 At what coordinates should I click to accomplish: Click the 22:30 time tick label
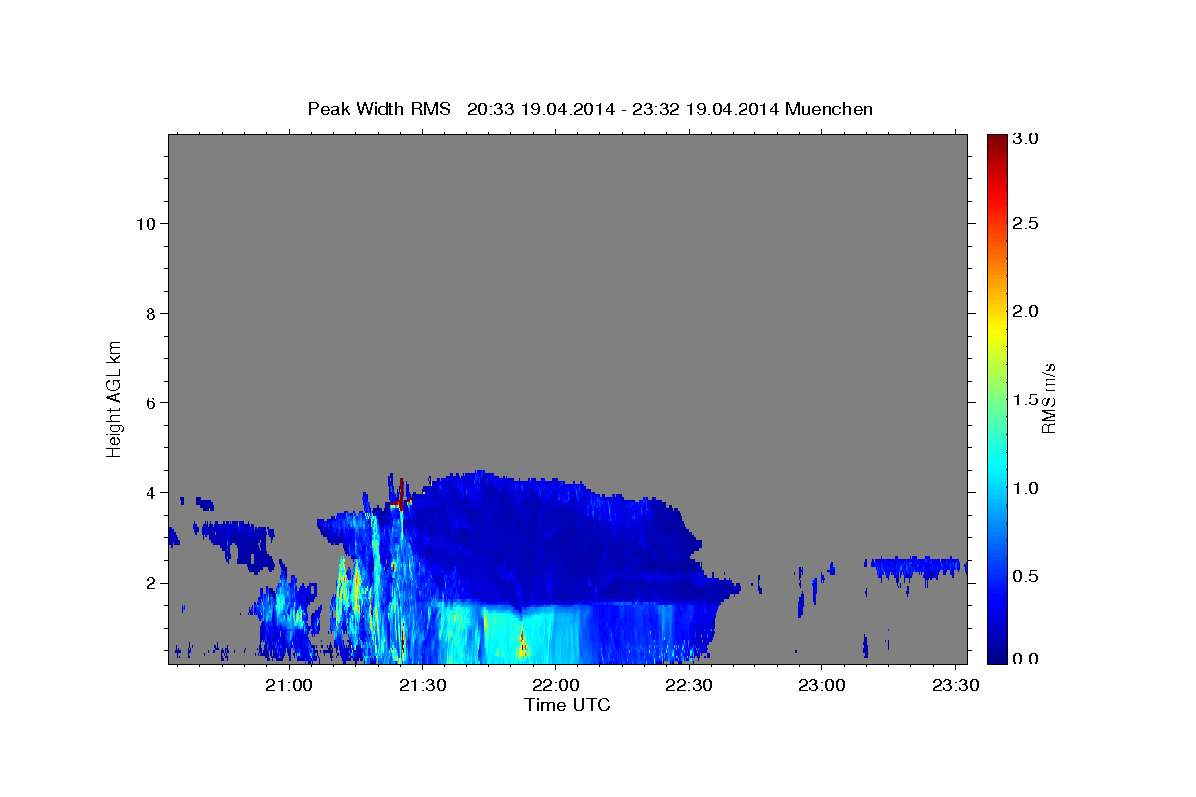coord(689,686)
